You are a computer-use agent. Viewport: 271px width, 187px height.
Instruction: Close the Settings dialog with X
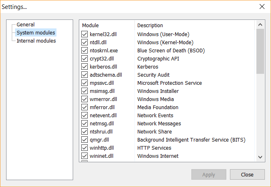[262, 6]
